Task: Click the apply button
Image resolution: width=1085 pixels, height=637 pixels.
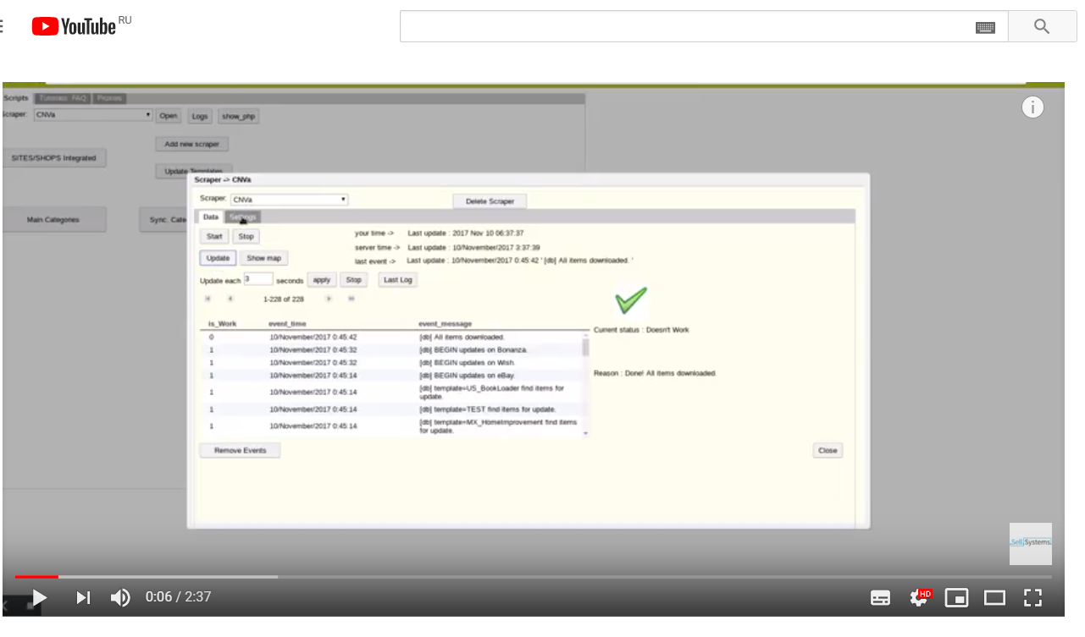Action: pyautogui.click(x=322, y=280)
